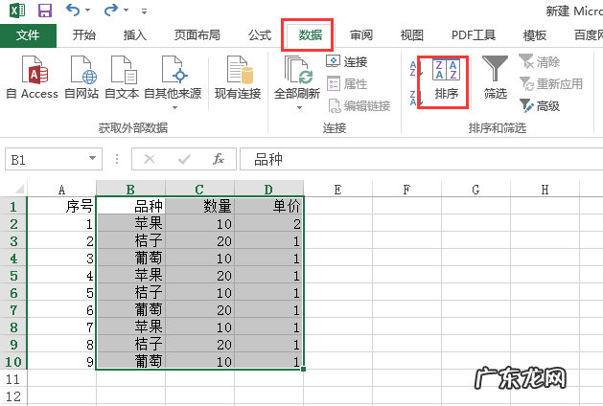Open 高级 advanced filter
603x406 pixels.
tap(539, 105)
